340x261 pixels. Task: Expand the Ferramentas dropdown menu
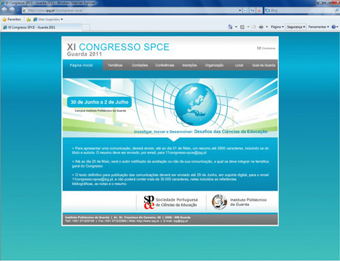click(x=318, y=27)
